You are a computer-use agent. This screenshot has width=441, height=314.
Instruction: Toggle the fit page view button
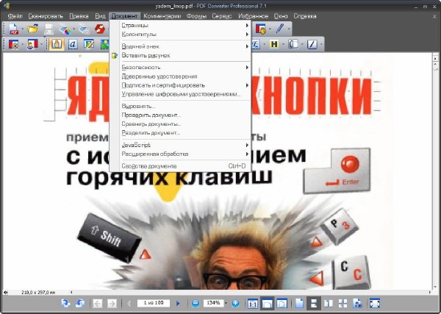[x=268, y=303]
